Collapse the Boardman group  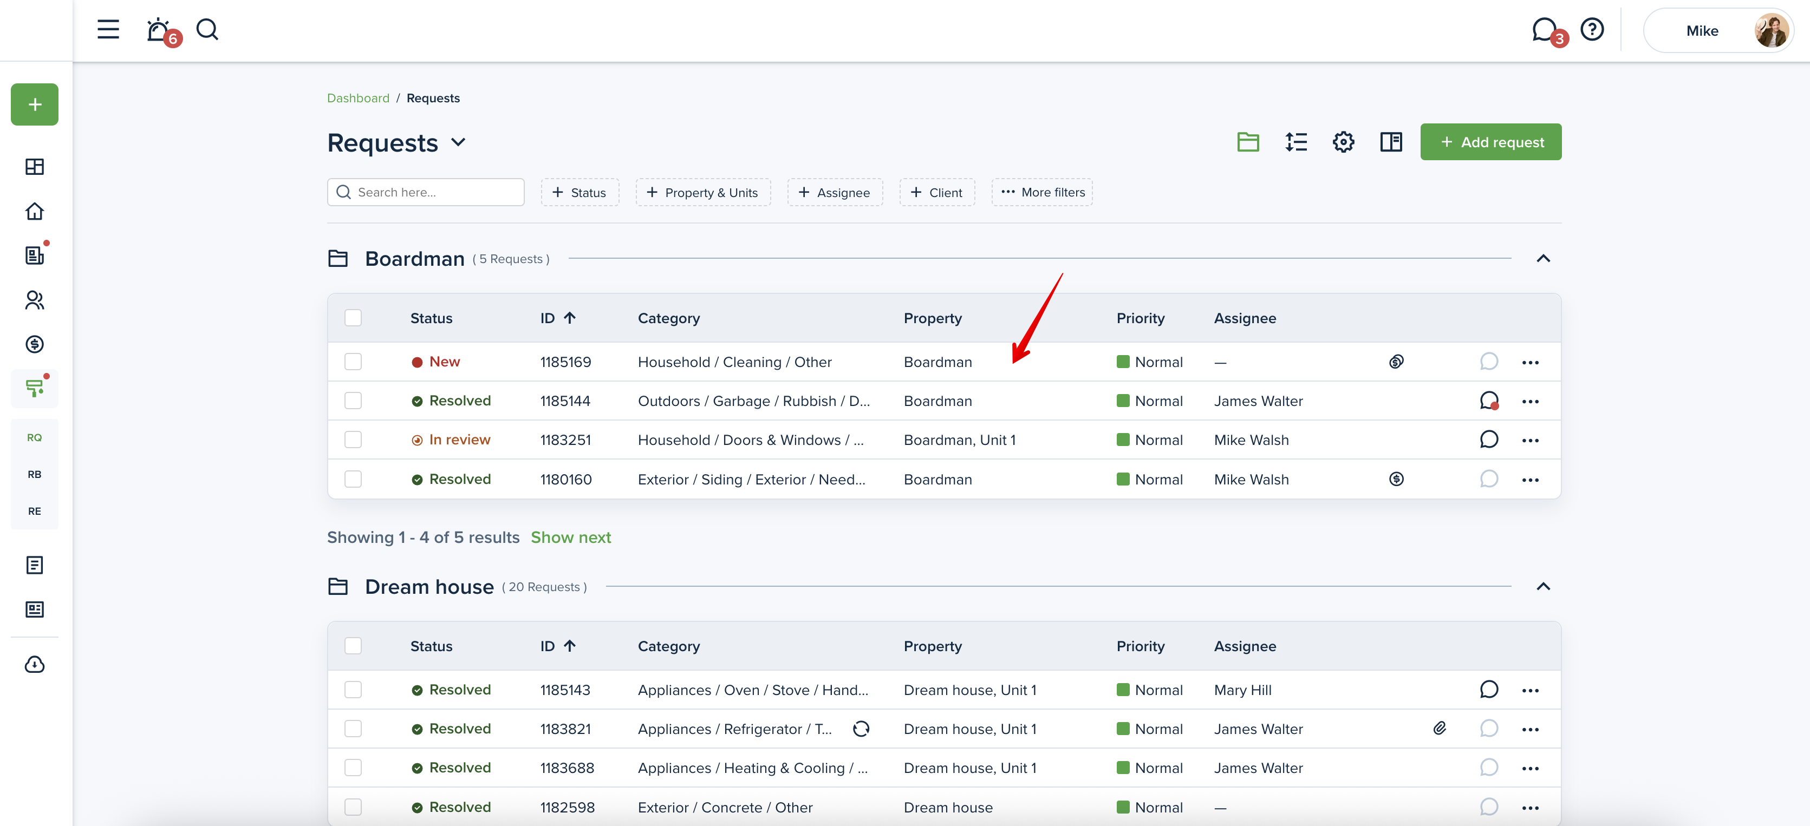[x=1543, y=259]
